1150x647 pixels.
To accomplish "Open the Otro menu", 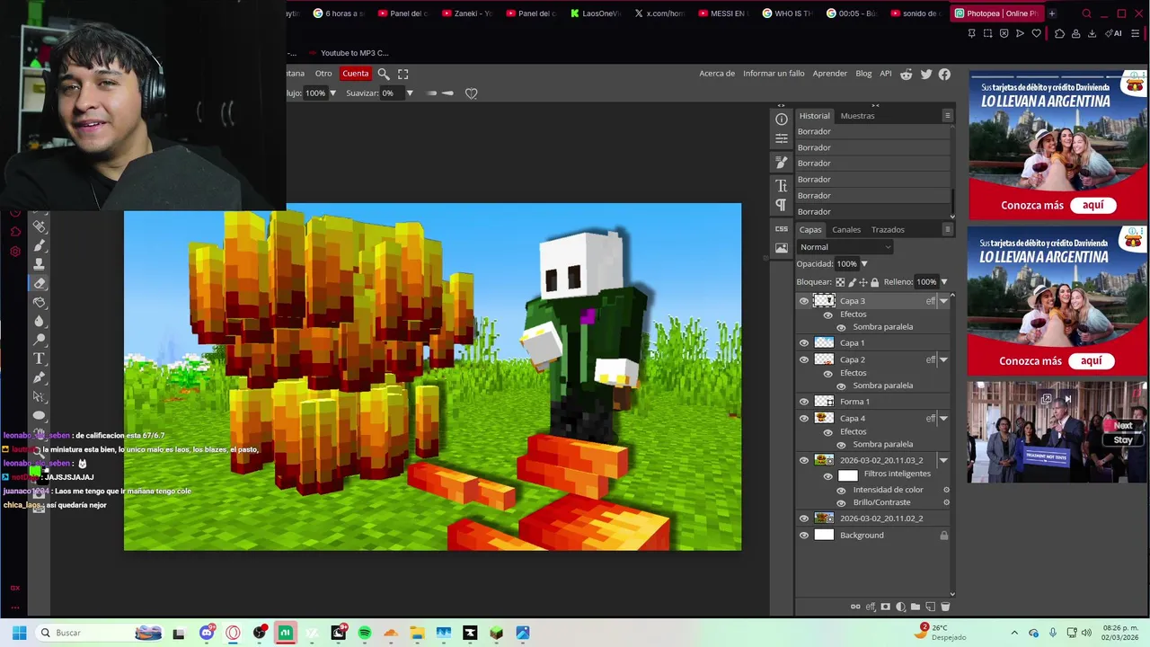I will (323, 74).
